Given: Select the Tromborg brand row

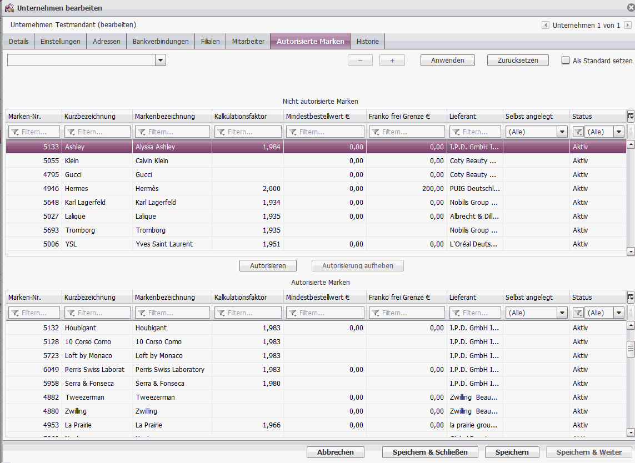Looking at the screenshot, I should (316, 230).
